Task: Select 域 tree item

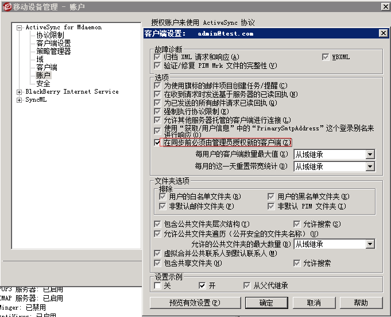Action: point(40,59)
